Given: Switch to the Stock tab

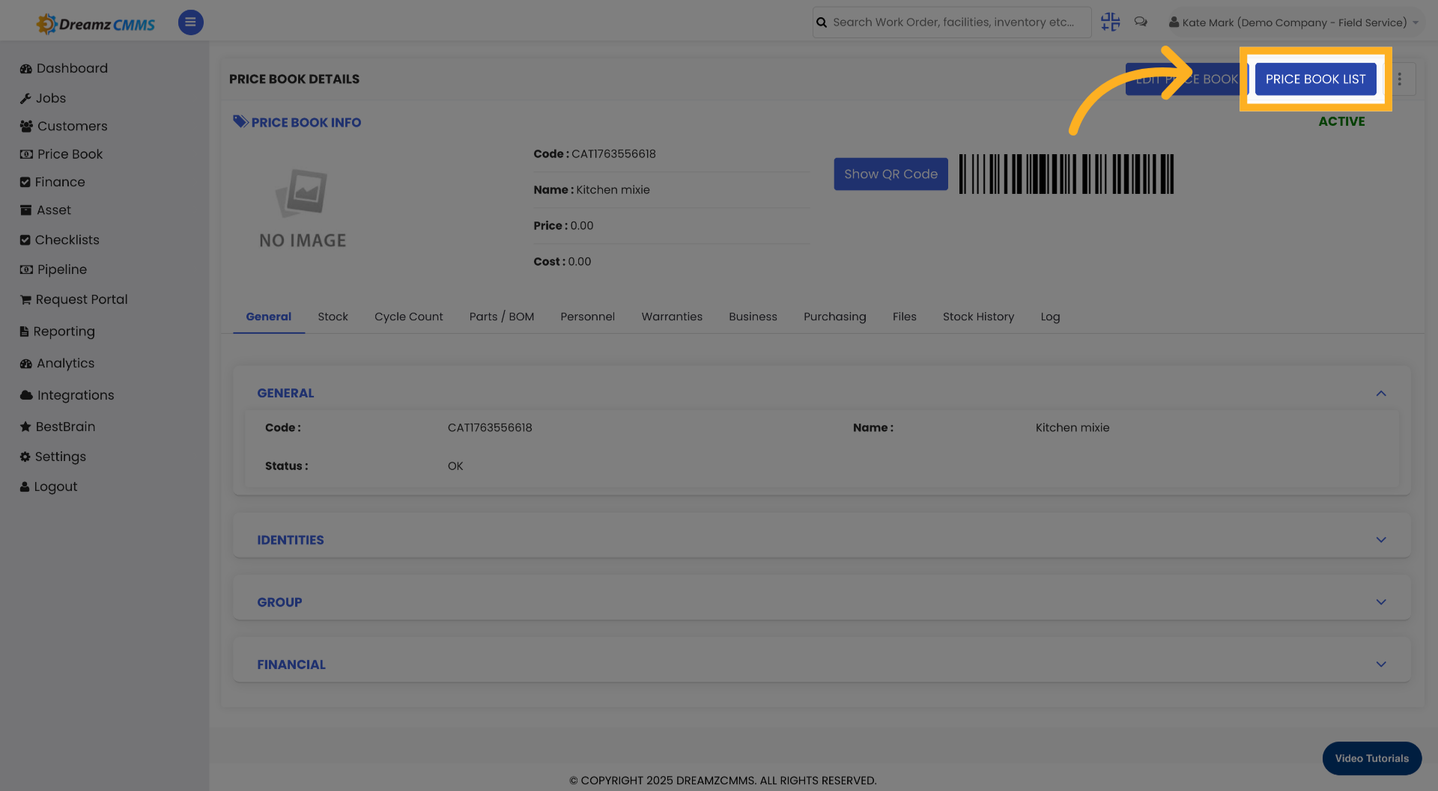Looking at the screenshot, I should (x=333, y=317).
